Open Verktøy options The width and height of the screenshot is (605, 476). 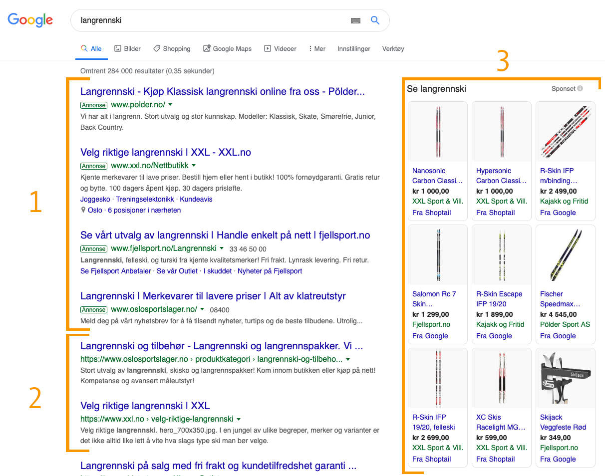393,48
